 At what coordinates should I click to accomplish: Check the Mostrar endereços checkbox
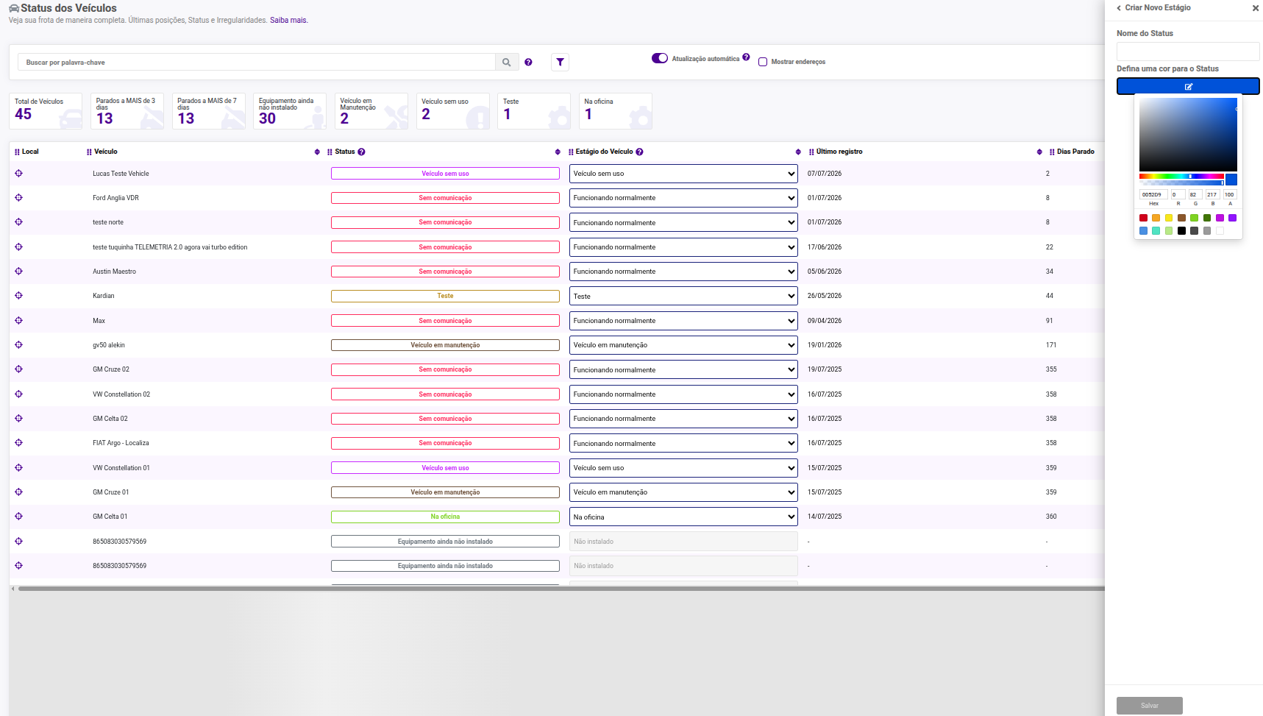(763, 62)
